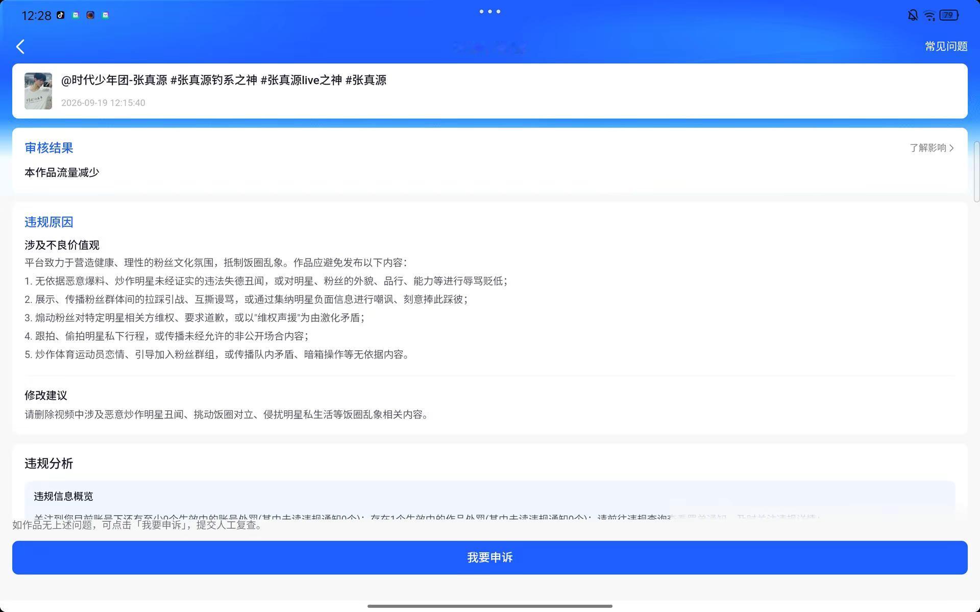Tap the TikTok notification icon in status bar
980x612 pixels.
click(x=61, y=15)
